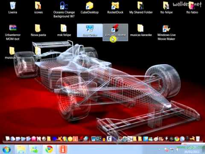This screenshot has width=205, height=154.
Task: Launch Oceanis Change Background W7 shortcut
Action: point(64,10)
